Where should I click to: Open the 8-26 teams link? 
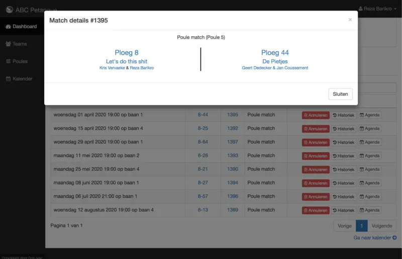(203, 156)
